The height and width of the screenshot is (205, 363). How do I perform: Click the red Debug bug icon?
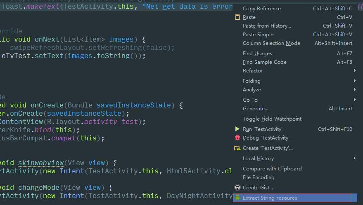coord(237,137)
